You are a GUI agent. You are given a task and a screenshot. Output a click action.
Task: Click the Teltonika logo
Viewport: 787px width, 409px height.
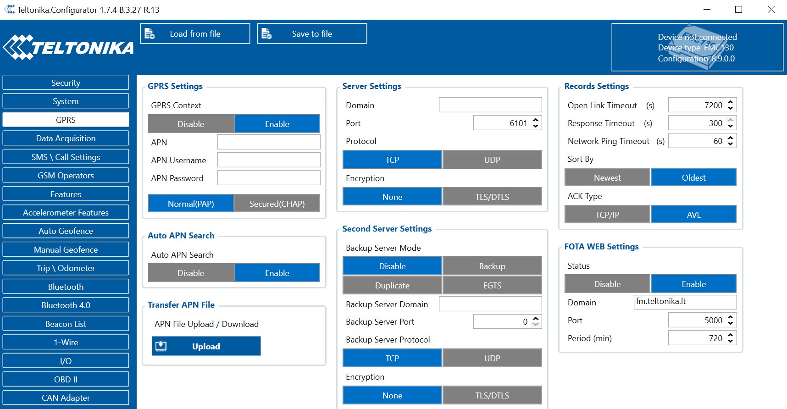click(68, 47)
